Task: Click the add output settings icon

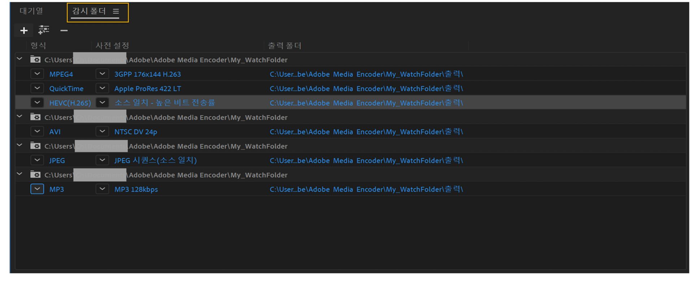Action: coord(44,30)
